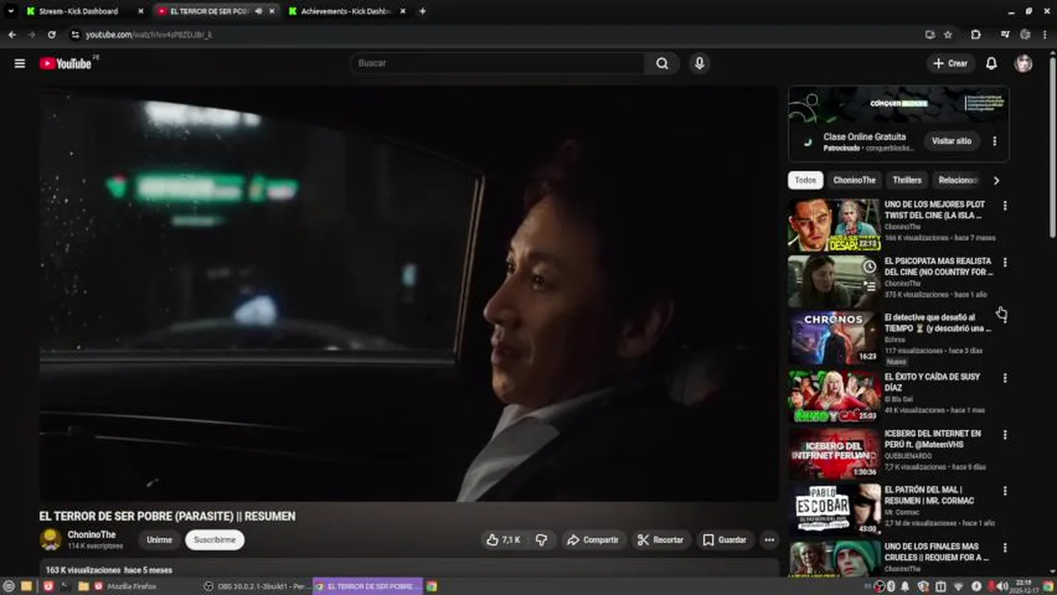Focus the Buscar search field
Image resolution: width=1057 pixels, height=595 pixels.
point(499,64)
